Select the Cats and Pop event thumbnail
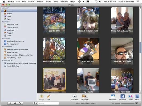 [88, 49]
